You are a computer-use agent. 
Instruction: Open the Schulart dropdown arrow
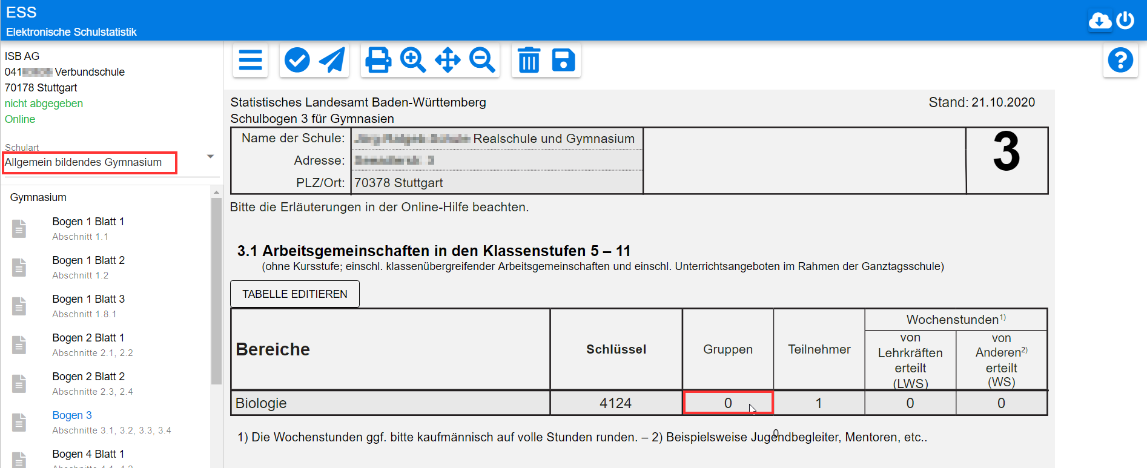(210, 157)
